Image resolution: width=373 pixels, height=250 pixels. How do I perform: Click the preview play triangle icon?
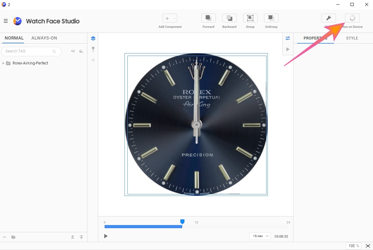click(288, 49)
